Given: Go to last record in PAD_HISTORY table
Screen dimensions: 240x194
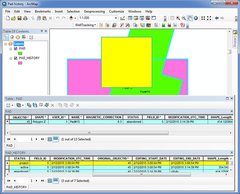Looking at the screenshot, I should coord(42,181).
